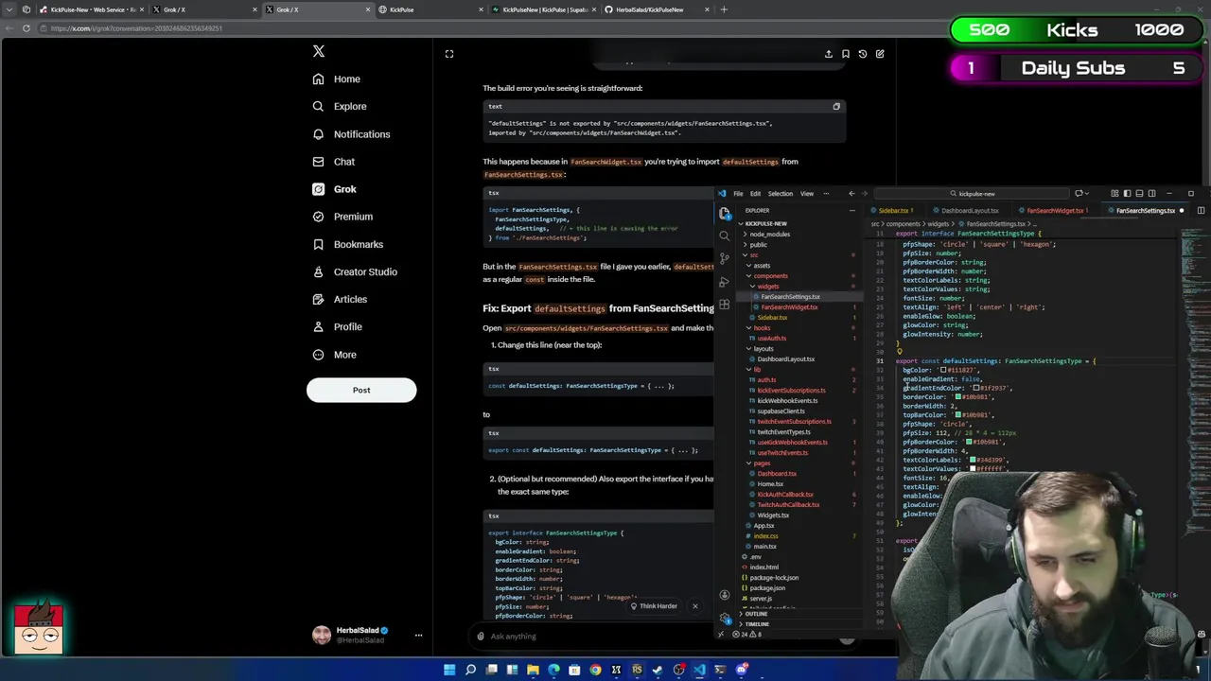Open the VS Code Accounts icon

[x=725, y=595]
